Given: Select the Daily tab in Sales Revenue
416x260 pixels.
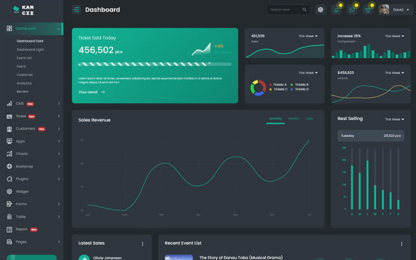Looking at the screenshot, I should pos(309,119).
